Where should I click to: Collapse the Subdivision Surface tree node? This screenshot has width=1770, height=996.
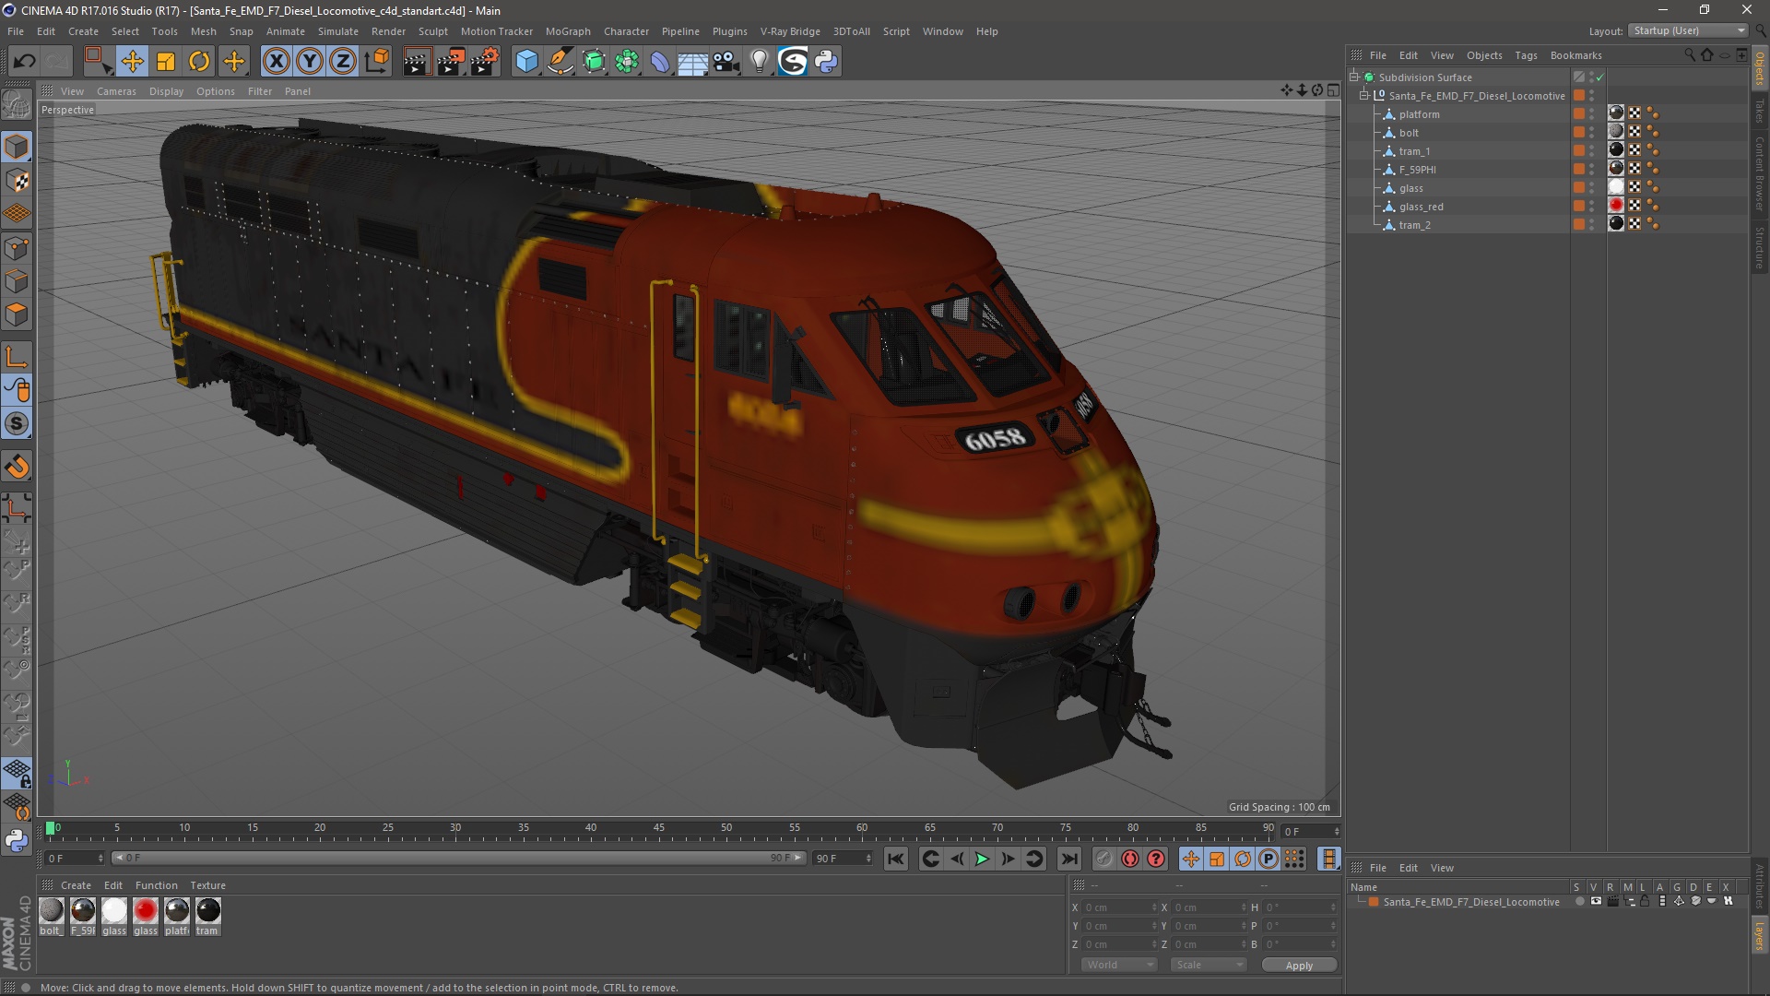[x=1354, y=77]
